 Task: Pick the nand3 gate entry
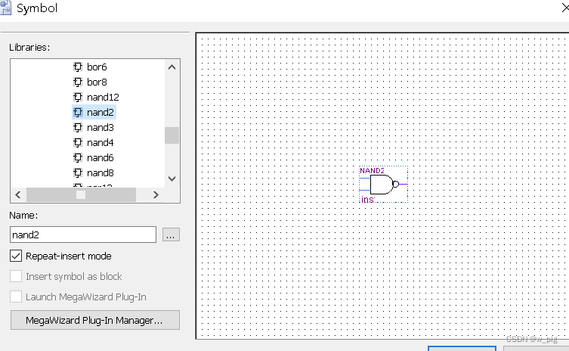[101, 128]
